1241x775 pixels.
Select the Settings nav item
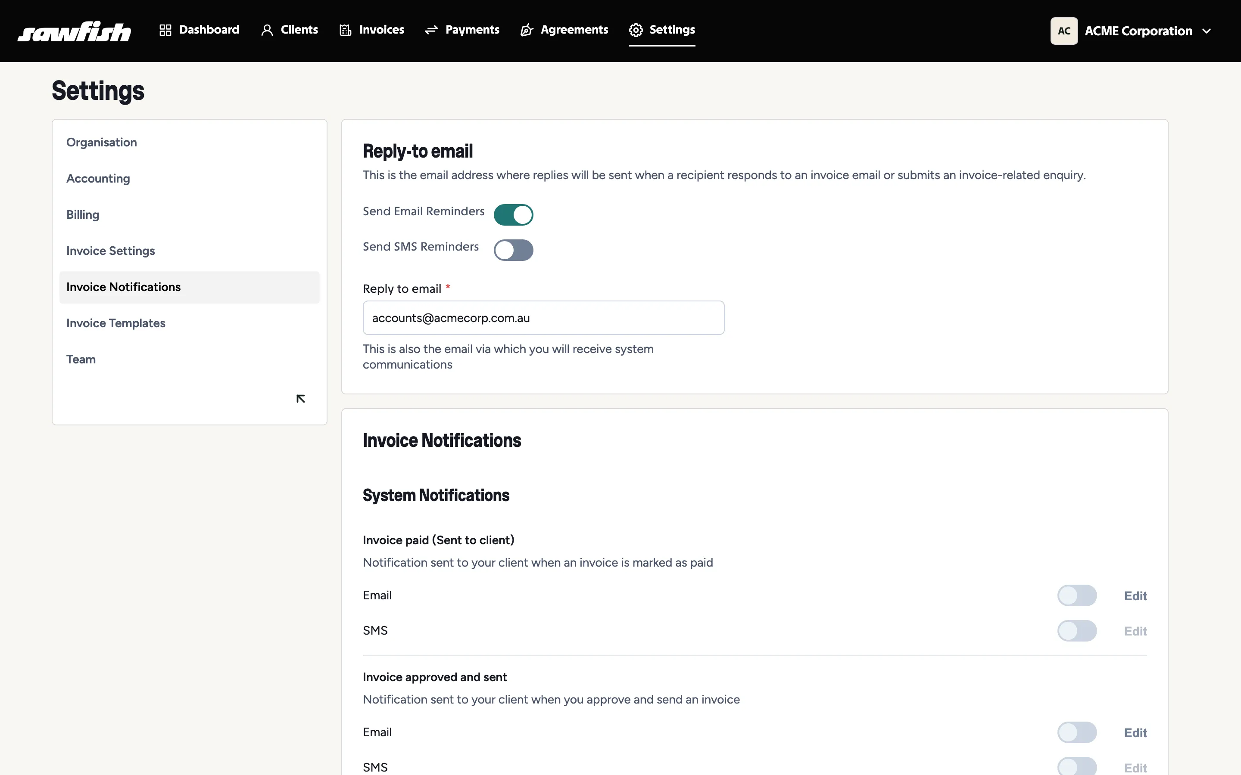tap(662, 30)
